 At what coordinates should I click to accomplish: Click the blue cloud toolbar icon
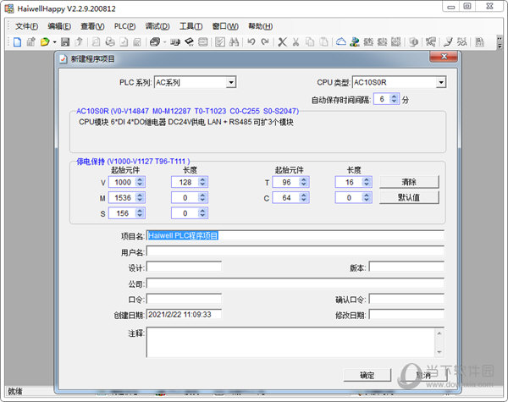click(341, 42)
